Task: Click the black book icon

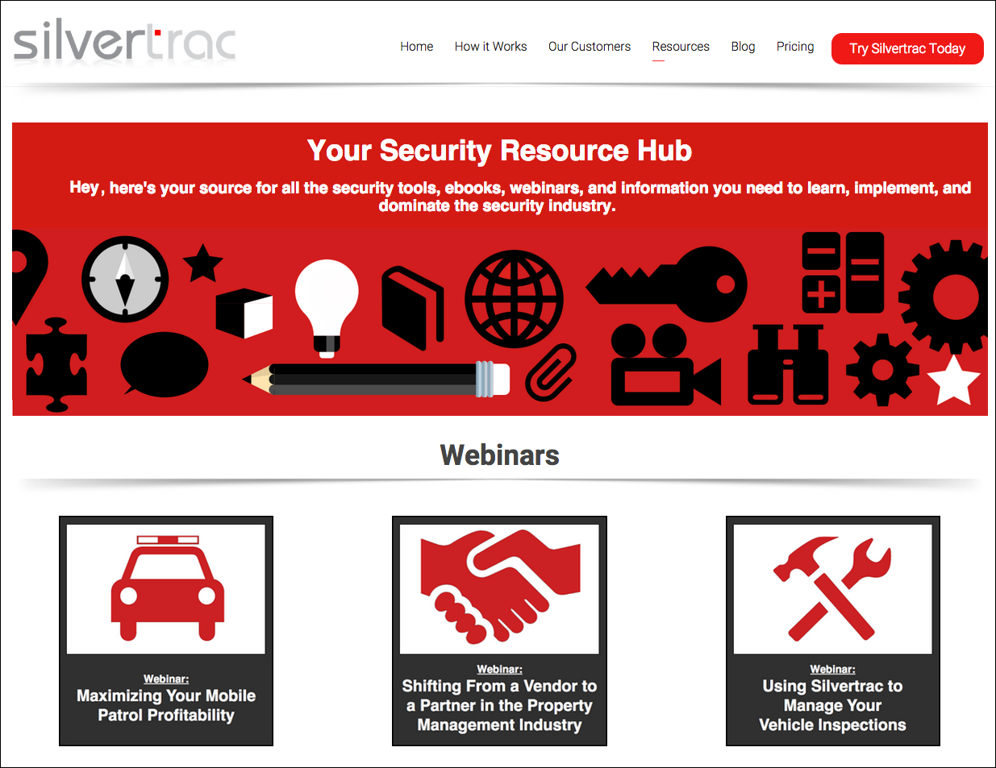Action: pos(412,308)
